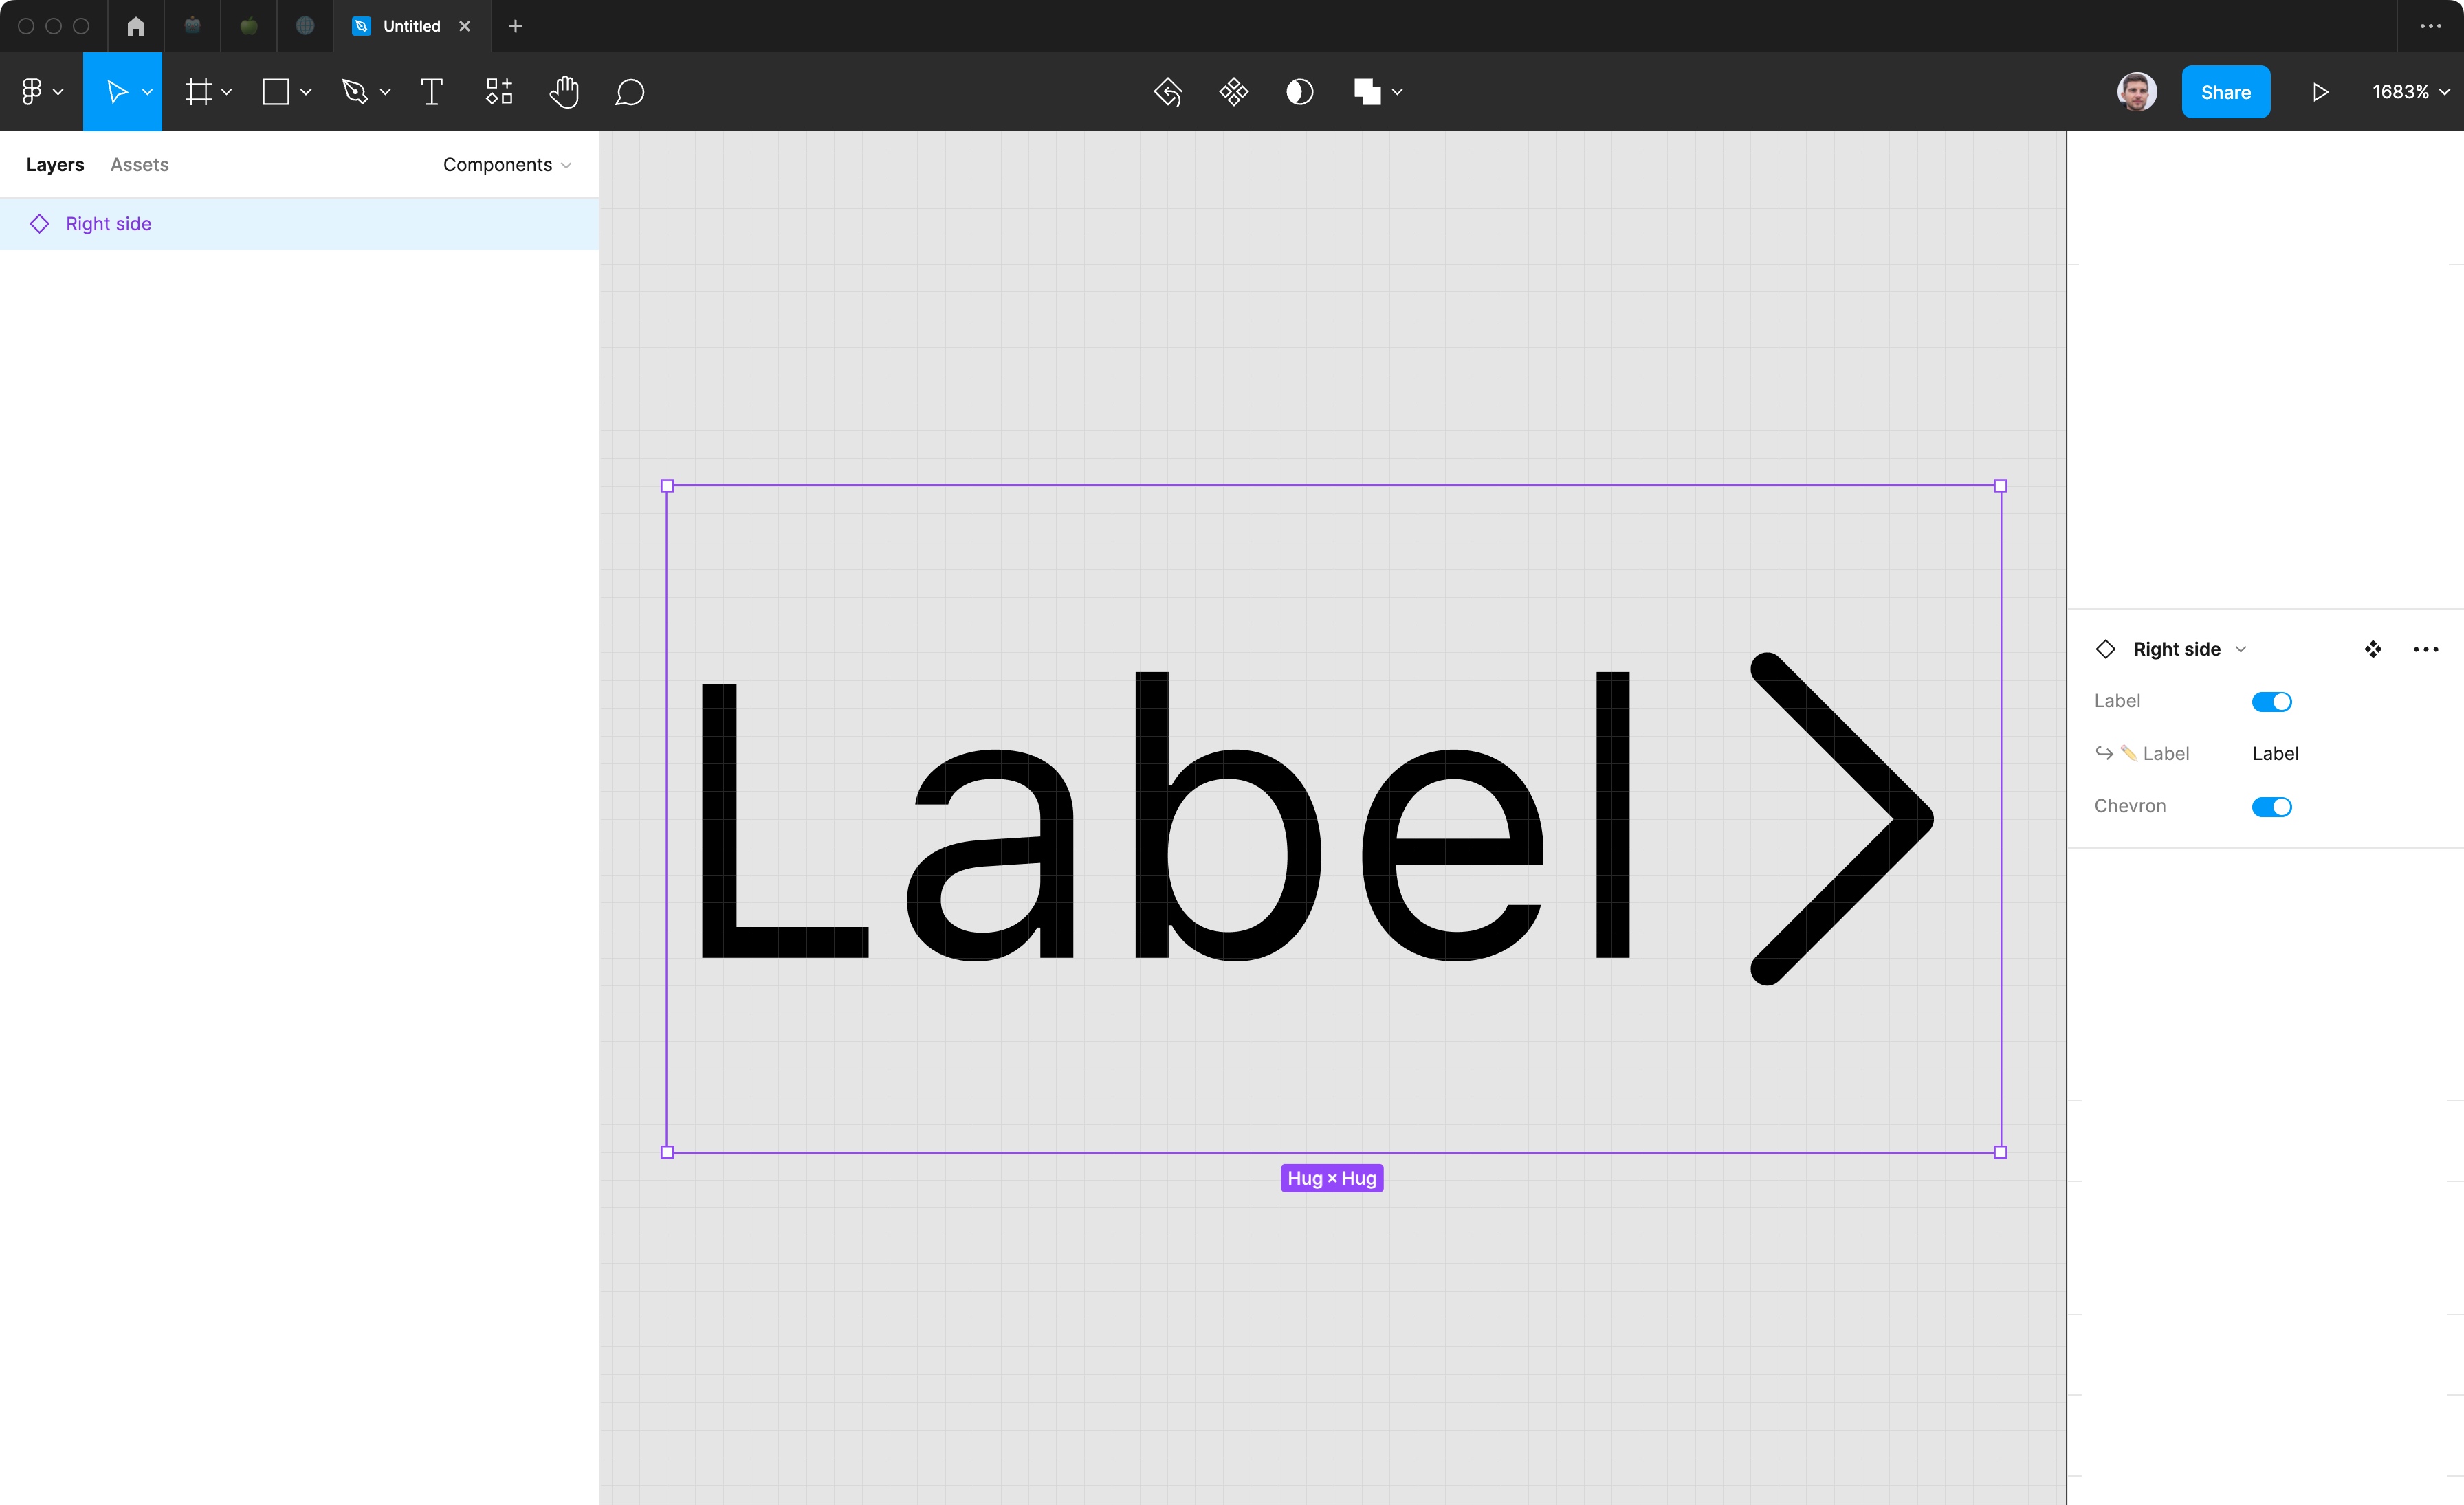
Task: Click the blue Share button
Action: pos(2225,92)
